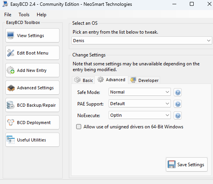This screenshot has height=184, width=213.
Task: Open Advanced Settings label in toolbox
Action: click(x=35, y=88)
